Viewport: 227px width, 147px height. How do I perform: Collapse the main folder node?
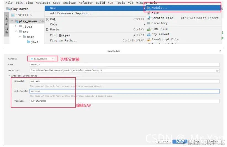click(x=20, y=36)
